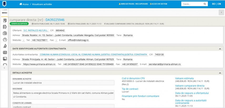Open the S.C. INSTALCO AG S.R.L. link
The width and height of the screenshot is (225, 108).
coord(36,30)
